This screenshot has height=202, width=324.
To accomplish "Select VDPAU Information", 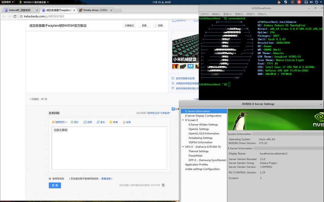I will [x=200, y=142].
